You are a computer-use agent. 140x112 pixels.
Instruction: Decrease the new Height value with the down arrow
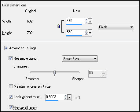pyautogui.click(x=86, y=33)
